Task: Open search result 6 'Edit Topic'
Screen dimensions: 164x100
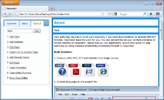Action: 14,62
